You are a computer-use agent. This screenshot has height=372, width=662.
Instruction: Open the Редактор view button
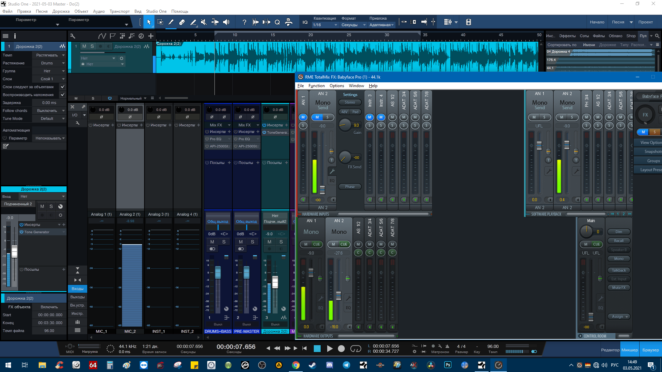pyautogui.click(x=610, y=350)
